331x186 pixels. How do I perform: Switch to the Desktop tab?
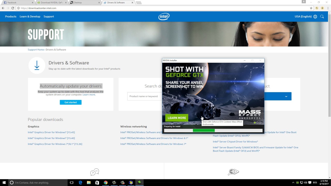(x=85, y=3)
